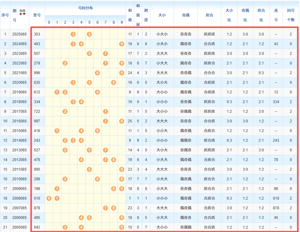Click the 大小比 column header
Viewport: 300px width, 232px height.
229,15
